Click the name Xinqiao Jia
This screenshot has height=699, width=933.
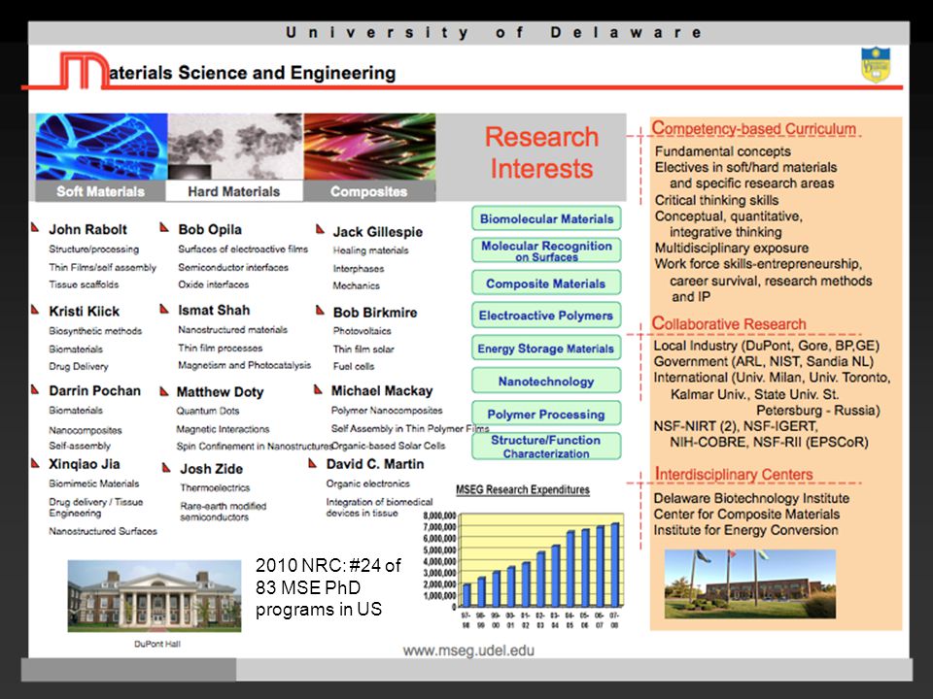point(84,464)
